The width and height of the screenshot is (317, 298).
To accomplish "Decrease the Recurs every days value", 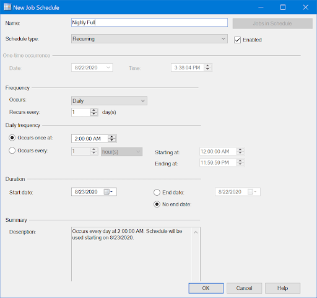I will (x=94, y=114).
